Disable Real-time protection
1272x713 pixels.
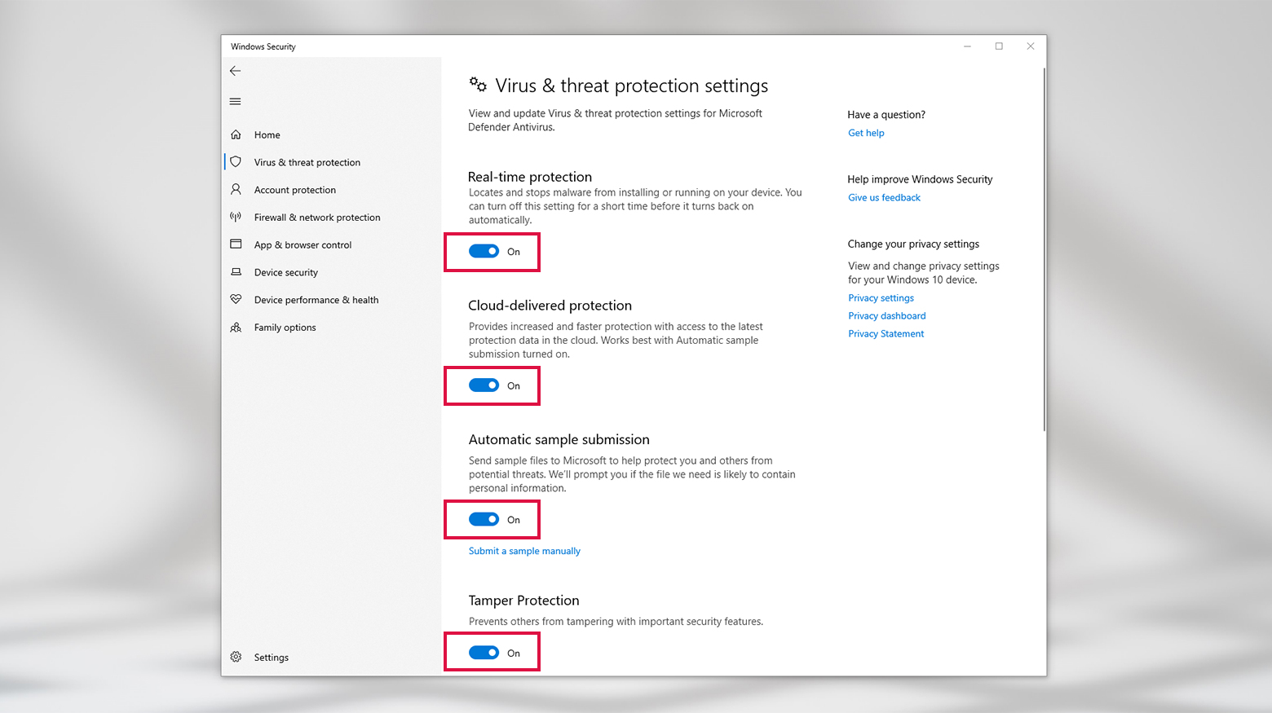click(486, 252)
